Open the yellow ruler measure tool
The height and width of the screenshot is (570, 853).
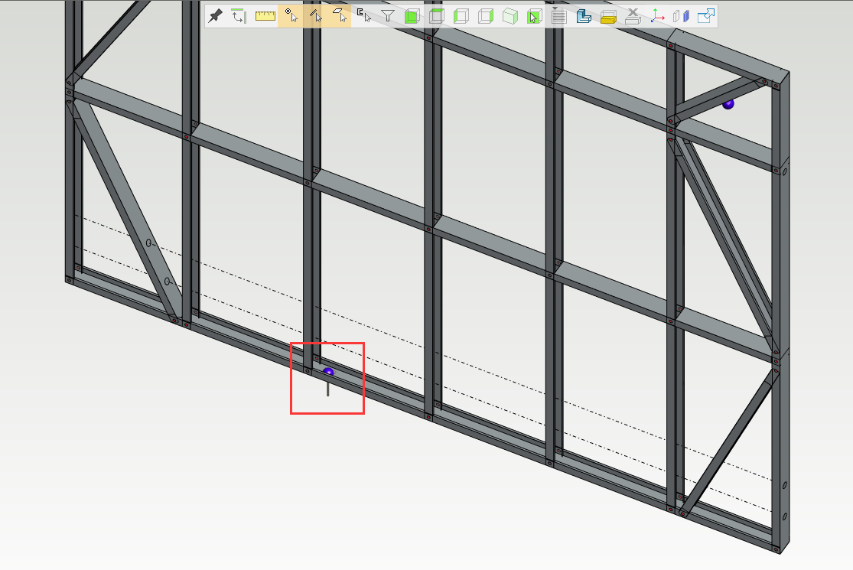tap(265, 16)
